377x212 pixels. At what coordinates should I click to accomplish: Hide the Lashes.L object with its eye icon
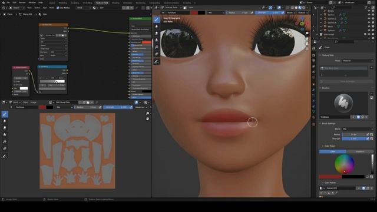[x=369, y=18]
